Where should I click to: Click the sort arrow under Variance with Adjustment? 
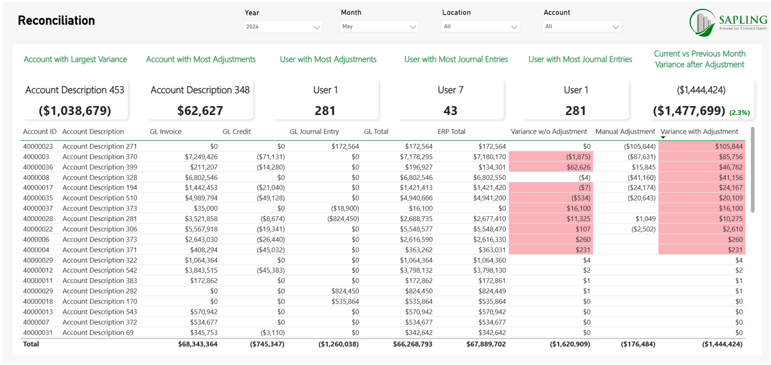663,138
